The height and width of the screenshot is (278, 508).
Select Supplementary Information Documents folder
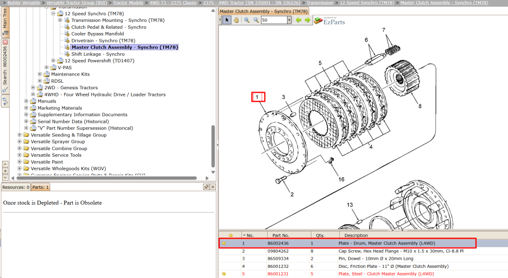(x=82, y=115)
